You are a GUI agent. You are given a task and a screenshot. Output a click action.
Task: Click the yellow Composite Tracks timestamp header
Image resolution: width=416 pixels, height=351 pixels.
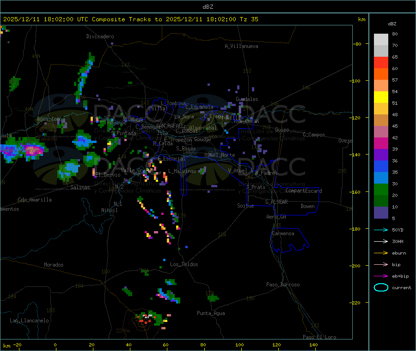[x=131, y=19]
